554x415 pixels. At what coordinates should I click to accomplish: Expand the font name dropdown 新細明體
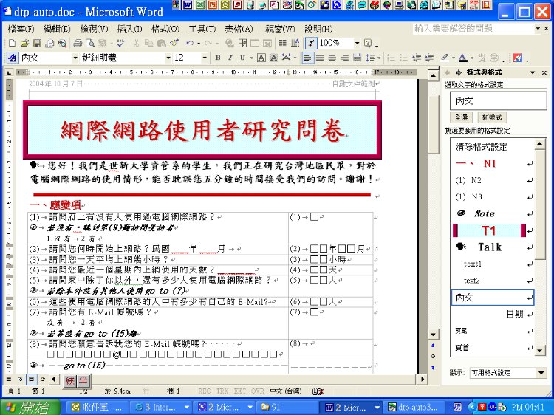[x=168, y=58]
